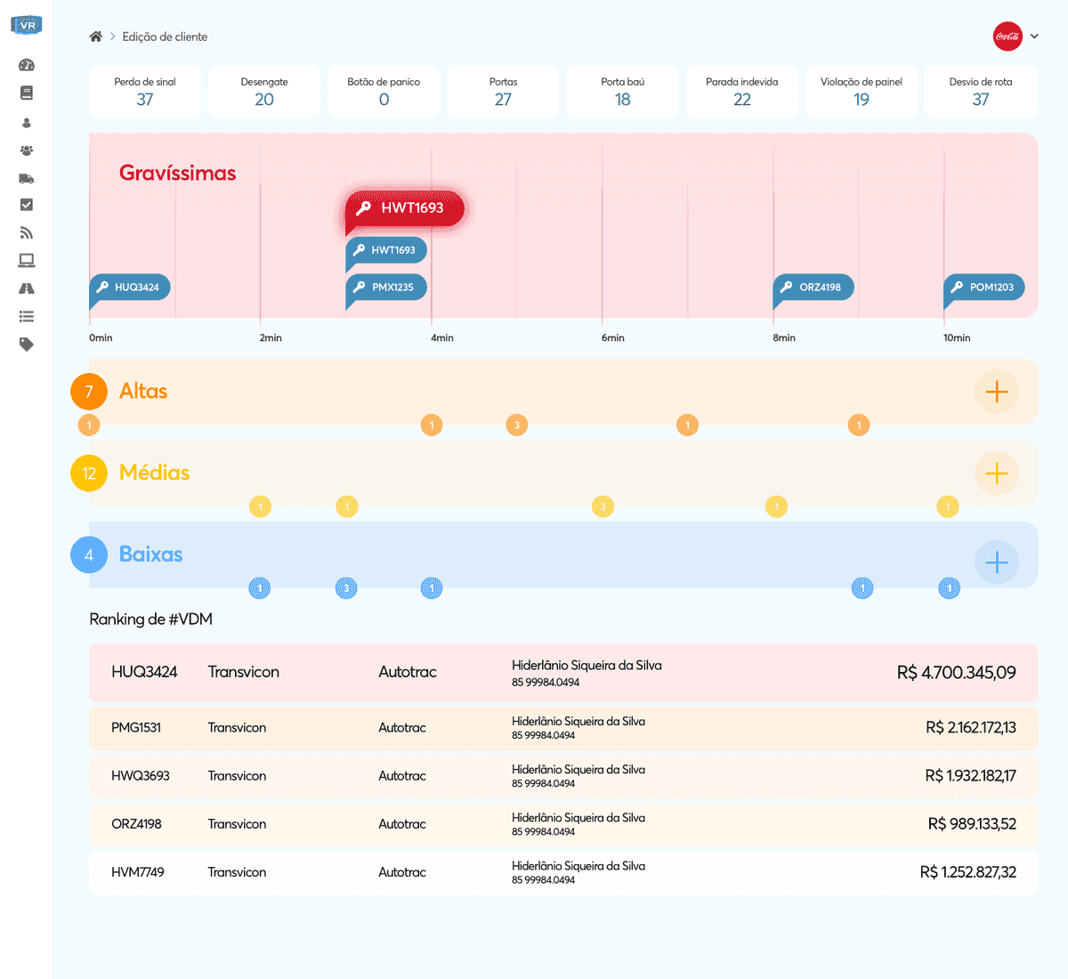Click the large red HWT1693 timeline marker
The image size is (1068, 979).
tap(406, 208)
